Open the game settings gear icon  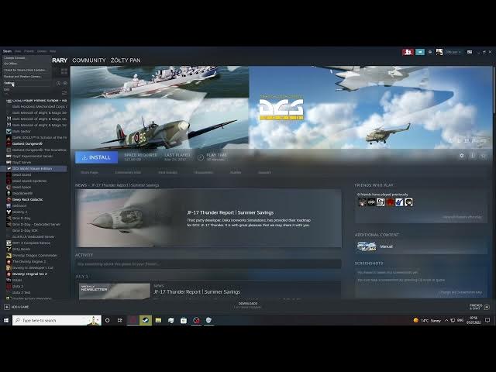(x=462, y=156)
